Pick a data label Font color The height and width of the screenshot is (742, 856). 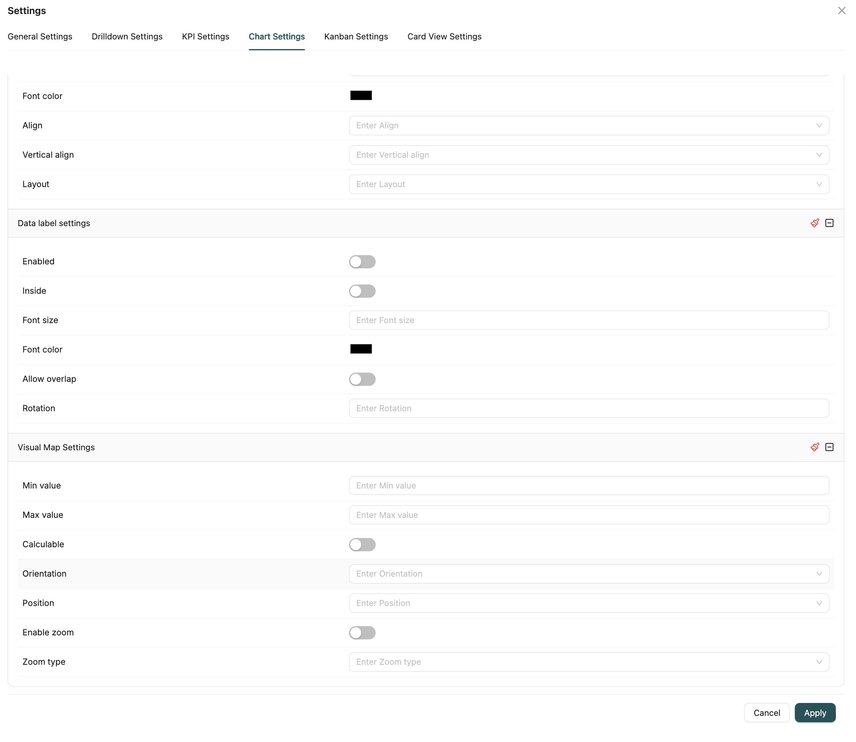click(360, 348)
